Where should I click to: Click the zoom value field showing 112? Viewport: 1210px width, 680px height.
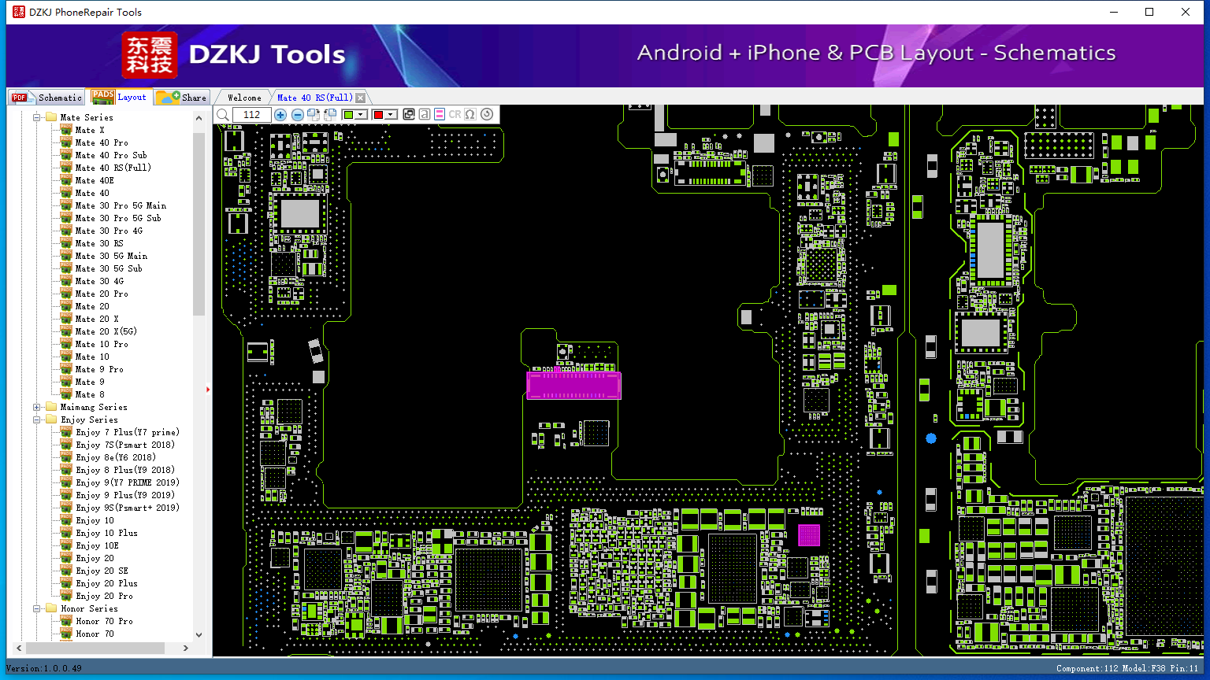pos(252,115)
